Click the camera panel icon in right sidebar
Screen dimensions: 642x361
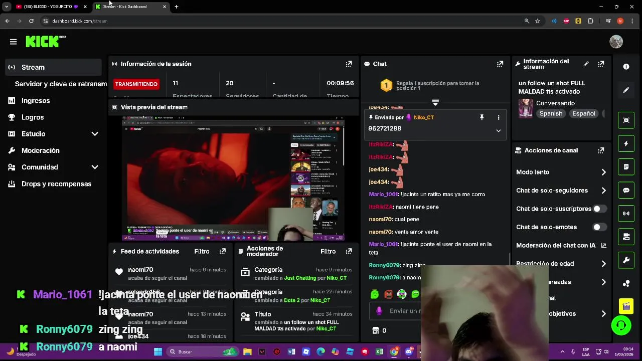click(x=626, y=237)
